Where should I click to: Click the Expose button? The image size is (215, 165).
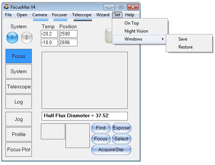click(x=122, y=128)
